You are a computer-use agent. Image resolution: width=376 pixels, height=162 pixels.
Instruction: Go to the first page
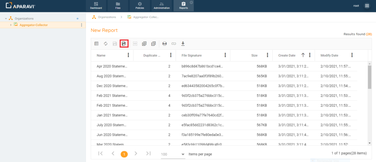(101, 154)
